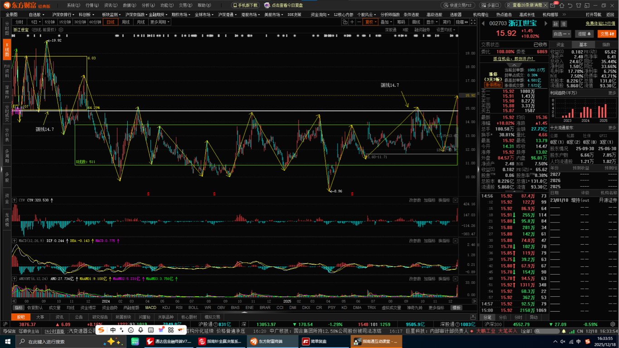The height and width of the screenshot is (348, 619).
Task: Expand the 设置均线 dropdown
Action: click(446, 30)
